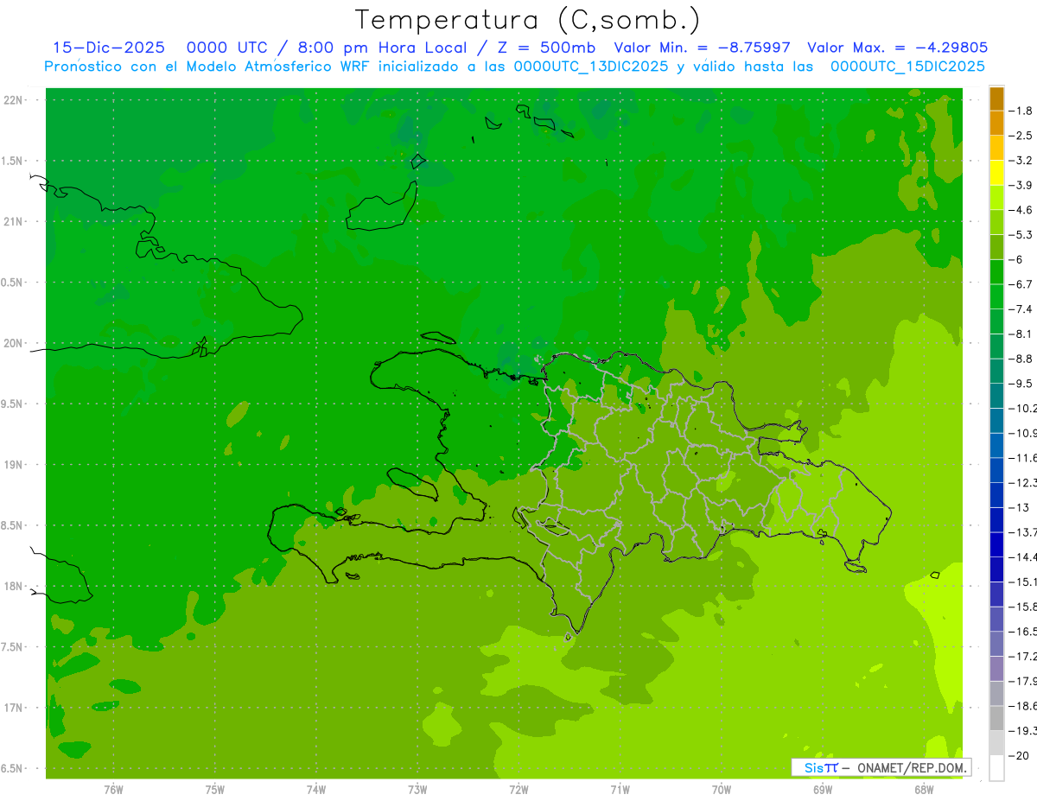Click the '-9.5' colorbar value
The image size is (1037, 801).
coord(1021,384)
